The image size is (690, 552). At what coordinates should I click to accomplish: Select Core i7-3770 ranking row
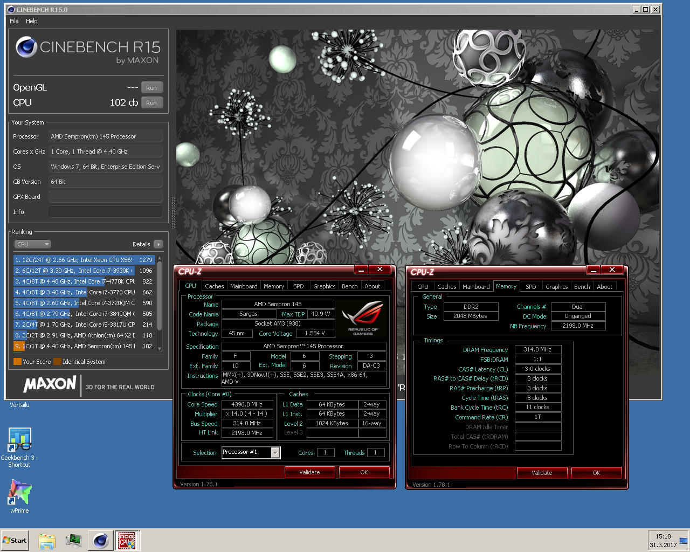click(84, 292)
